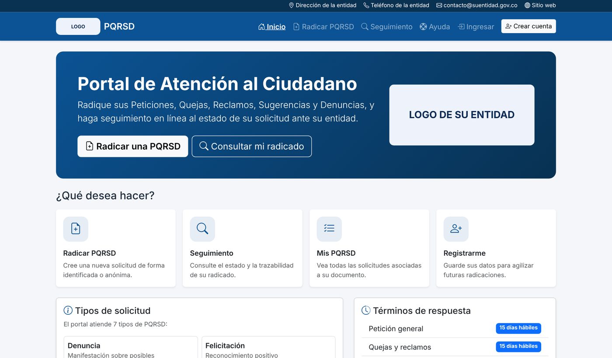Click the search icon in Consultar mi radicado button
The height and width of the screenshot is (358, 612).
[x=204, y=146]
